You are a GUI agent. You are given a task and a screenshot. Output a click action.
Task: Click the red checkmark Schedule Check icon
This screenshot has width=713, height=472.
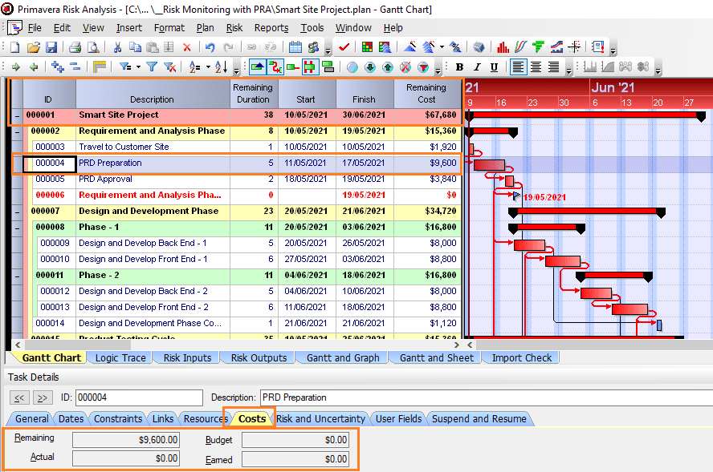[344, 47]
